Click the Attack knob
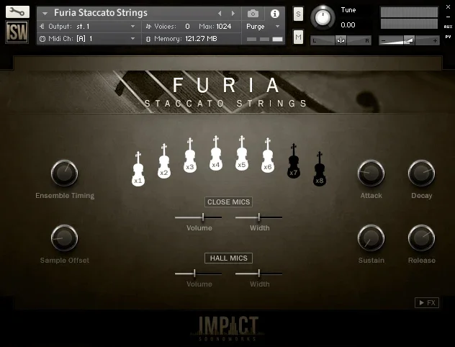 click(371, 173)
